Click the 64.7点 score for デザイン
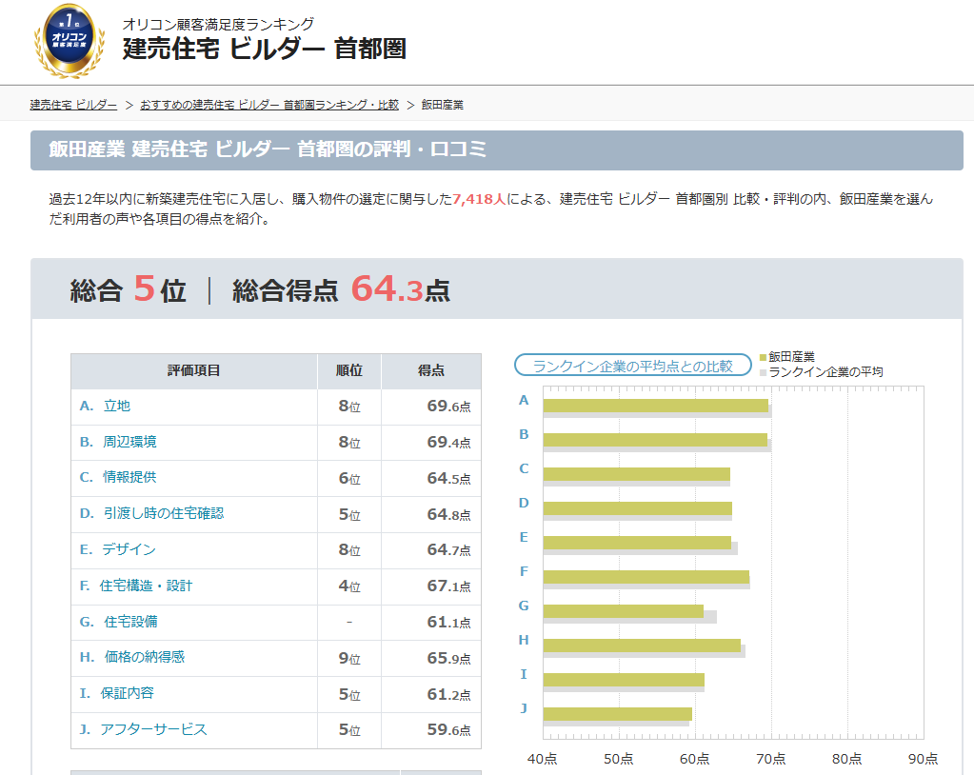 click(448, 549)
